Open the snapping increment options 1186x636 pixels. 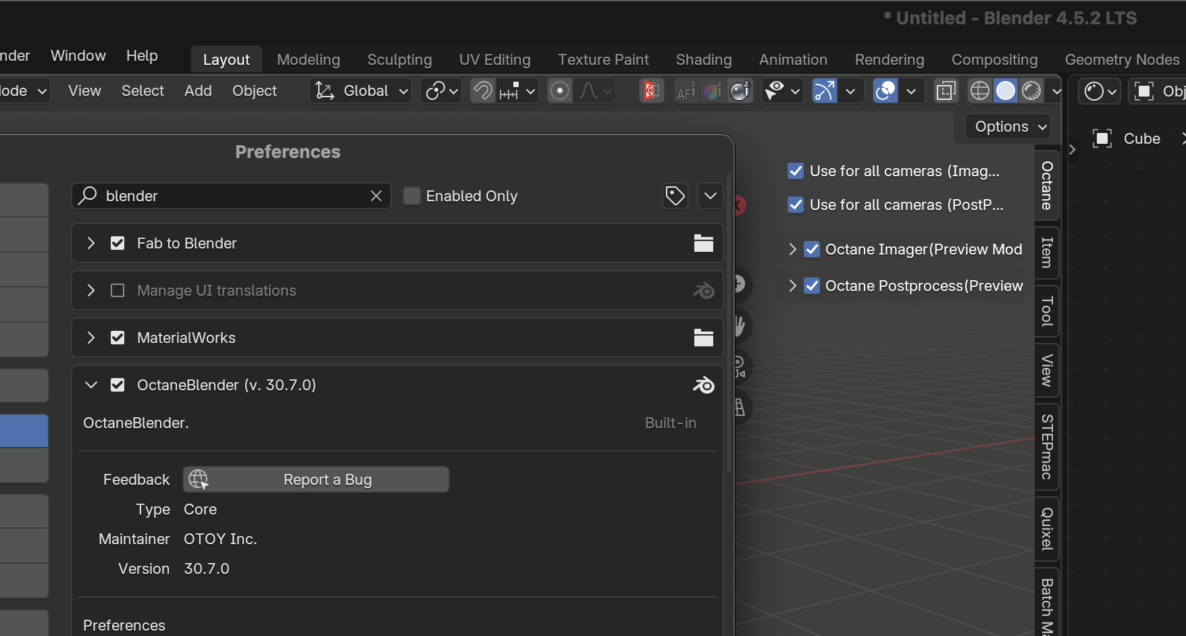click(518, 90)
